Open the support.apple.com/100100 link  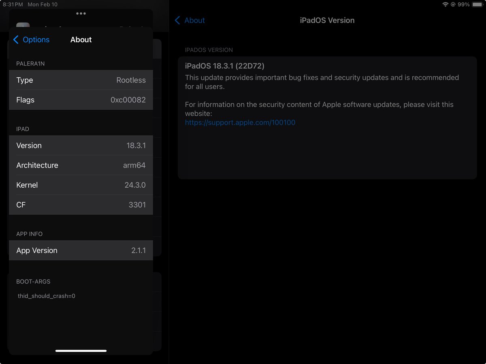(240, 122)
